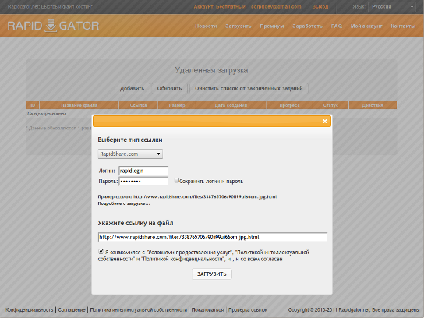Expand the Русский language selector
This screenshot has height=318, width=424.
392,7
